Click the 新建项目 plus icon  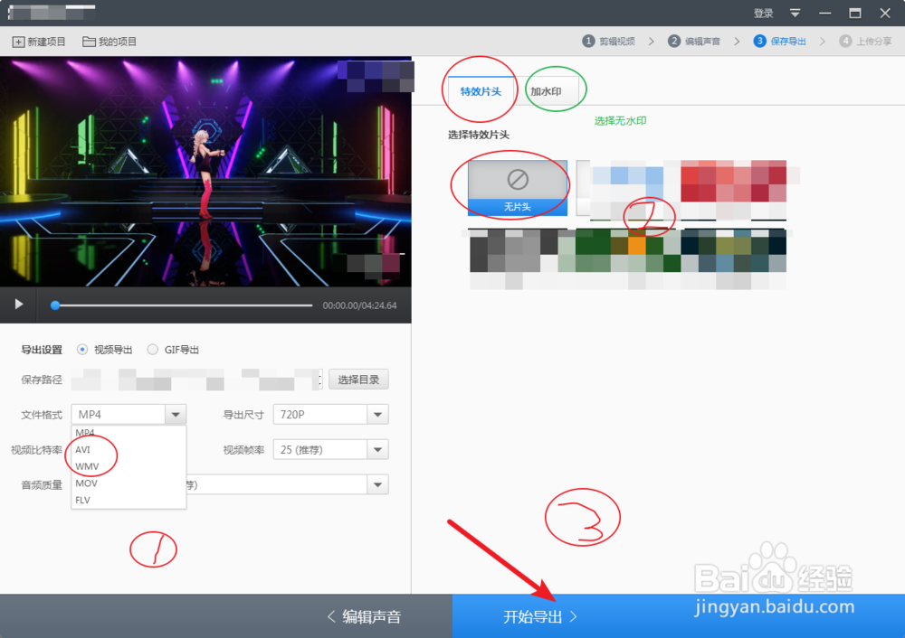click(x=18, y=42)
